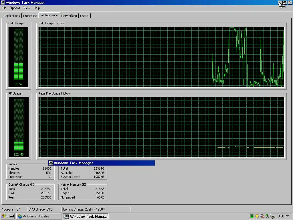Screen dimensions: 293x220
Task: Click the Totals Processes value 37
Action: pyautogui.click(x=50, y=177)
